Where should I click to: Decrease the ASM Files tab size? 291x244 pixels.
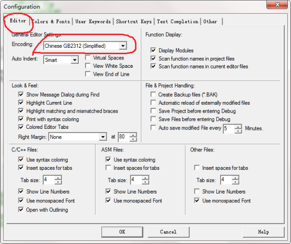[x=145, y=182]
